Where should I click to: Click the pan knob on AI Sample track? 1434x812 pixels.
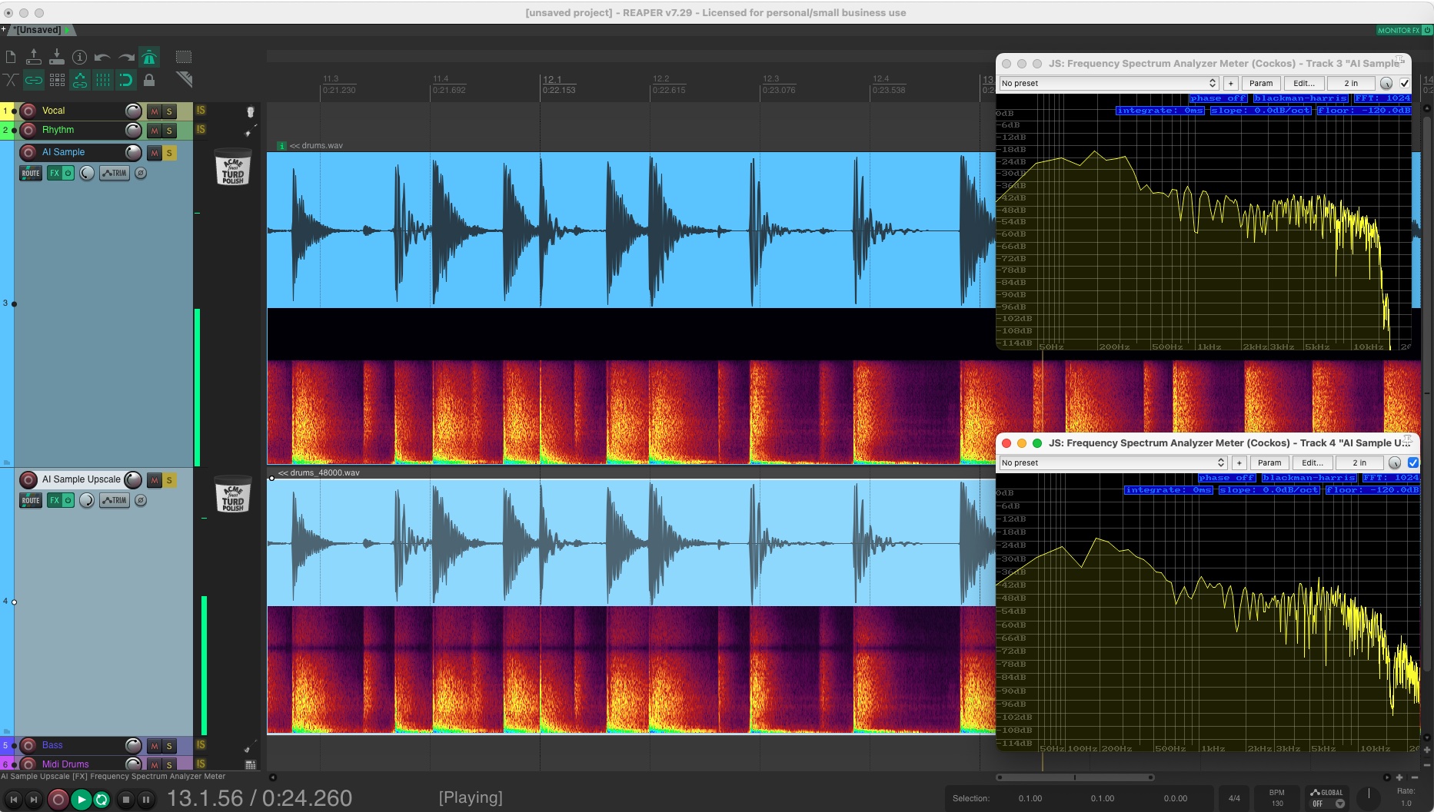[x=87, y=173]
